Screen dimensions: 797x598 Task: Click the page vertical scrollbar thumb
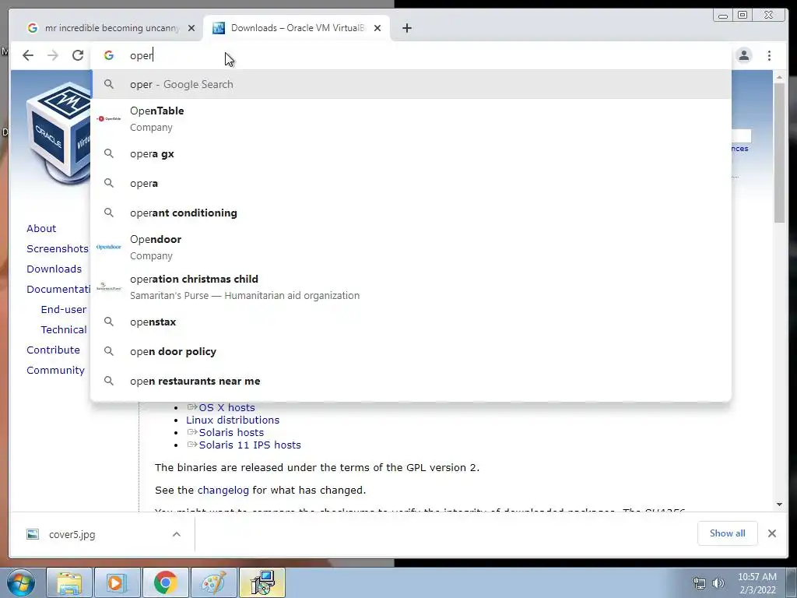pos(780,153)
